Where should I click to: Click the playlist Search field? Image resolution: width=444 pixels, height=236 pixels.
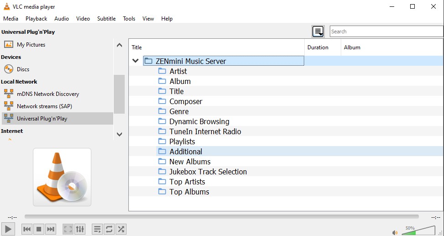(x=386, y=31)
